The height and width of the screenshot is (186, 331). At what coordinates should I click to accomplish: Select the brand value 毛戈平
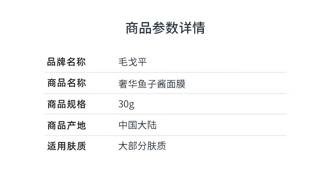click(132, 62)
